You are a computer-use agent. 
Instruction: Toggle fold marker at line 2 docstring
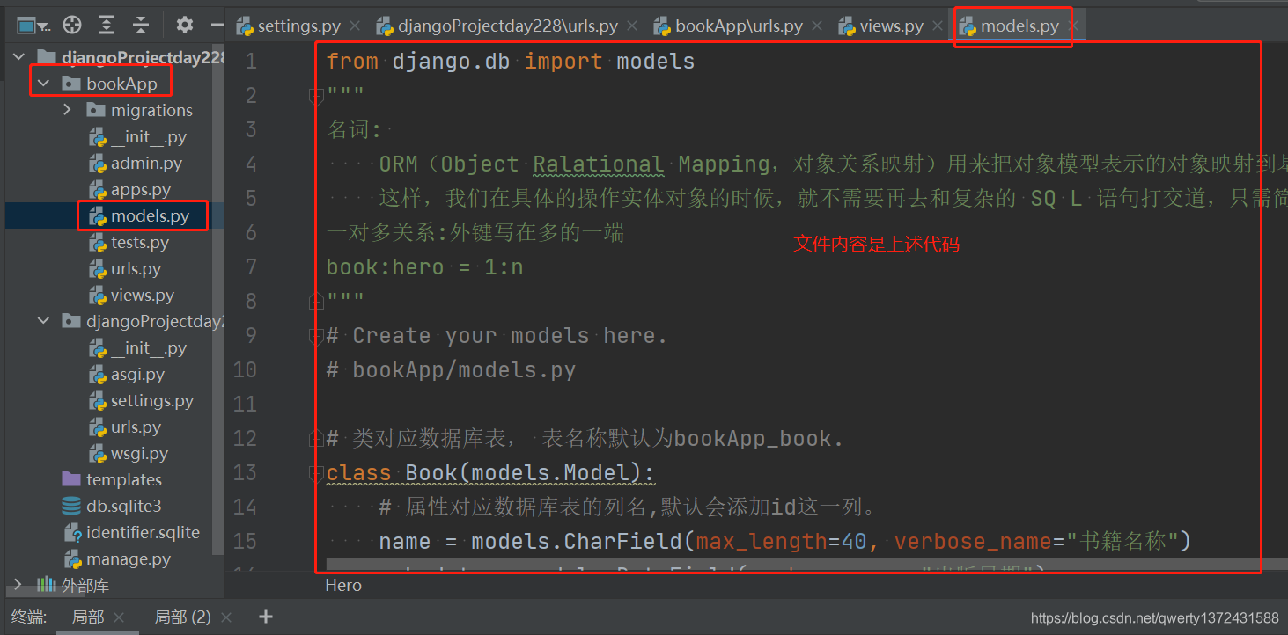(315, 95)
